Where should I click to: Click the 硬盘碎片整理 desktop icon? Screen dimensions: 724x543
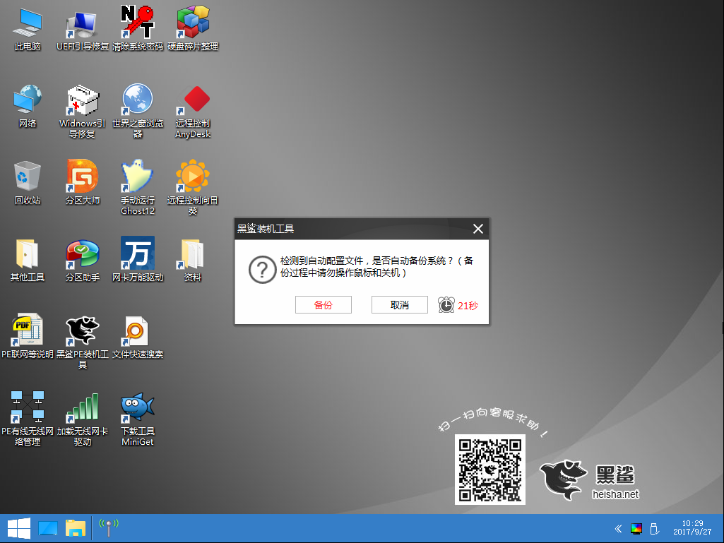pos(193,23)
